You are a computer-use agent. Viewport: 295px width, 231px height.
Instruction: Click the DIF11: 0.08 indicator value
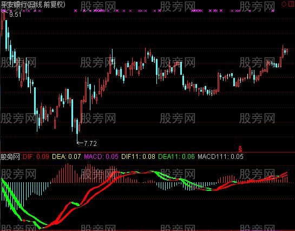138,157
